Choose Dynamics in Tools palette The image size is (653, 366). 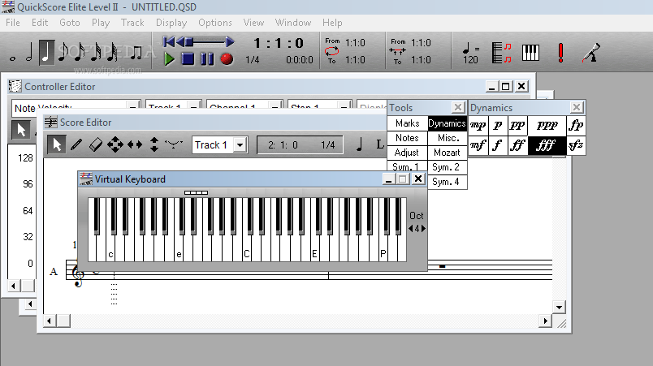pos(447,123)
